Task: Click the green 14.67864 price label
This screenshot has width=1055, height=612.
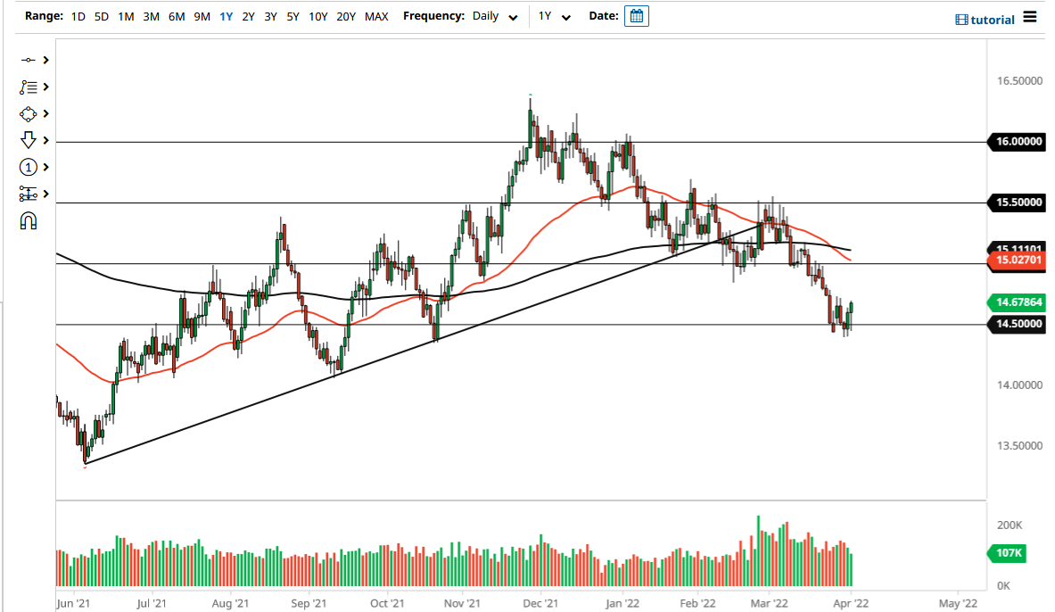Action: [x=1018, y=302]
